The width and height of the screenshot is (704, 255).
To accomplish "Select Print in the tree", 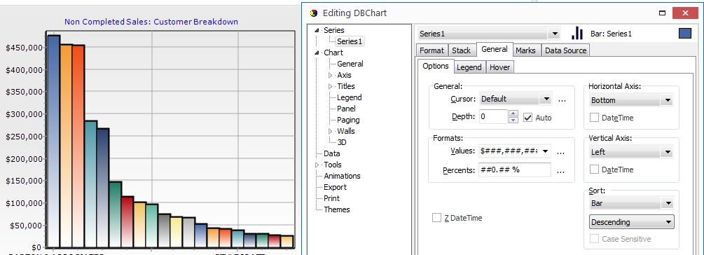I will tap(332, 198).
